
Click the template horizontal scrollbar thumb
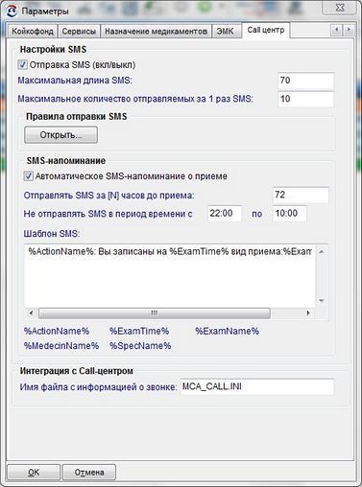(155, 313)
